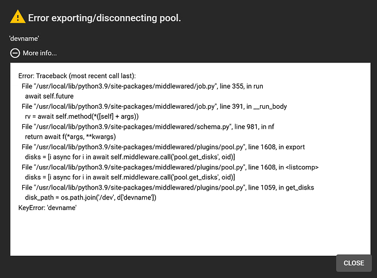Click the rv = await self.method line
Image resolution: width=377 pixels, height=278 pixels.
coord(82,116)
